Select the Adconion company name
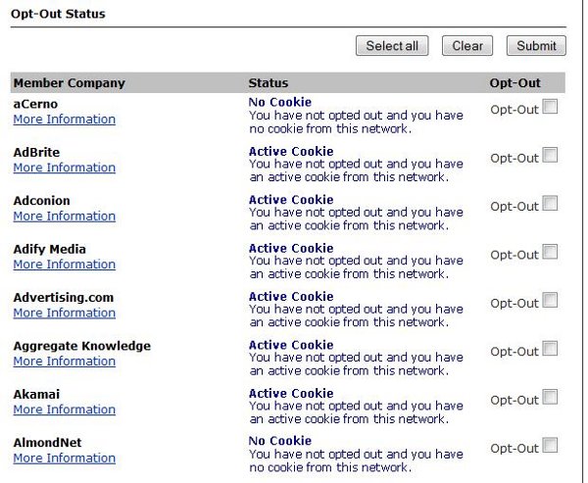The image size is (588, 483). (x=41, y=201)
